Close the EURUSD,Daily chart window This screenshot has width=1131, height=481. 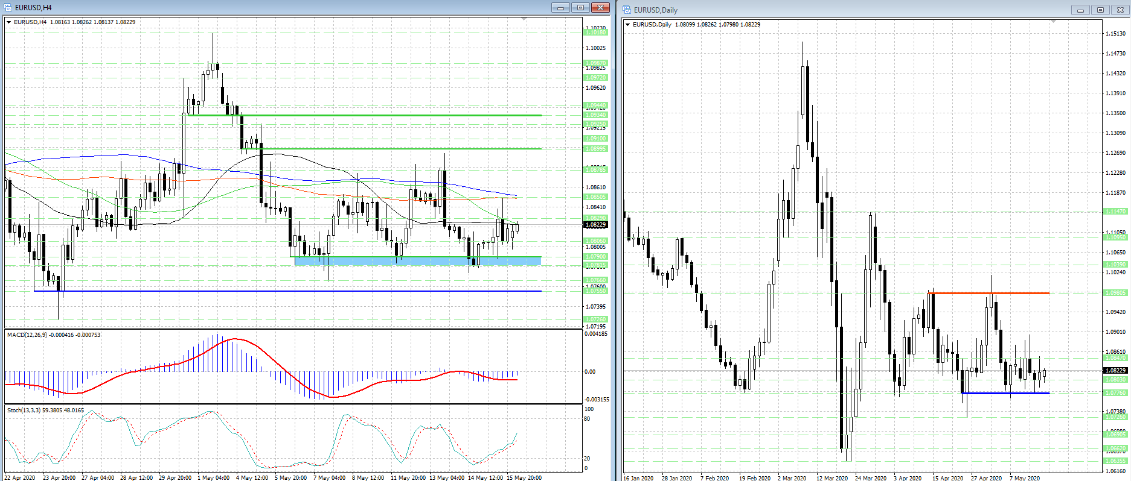[1120, 10]
